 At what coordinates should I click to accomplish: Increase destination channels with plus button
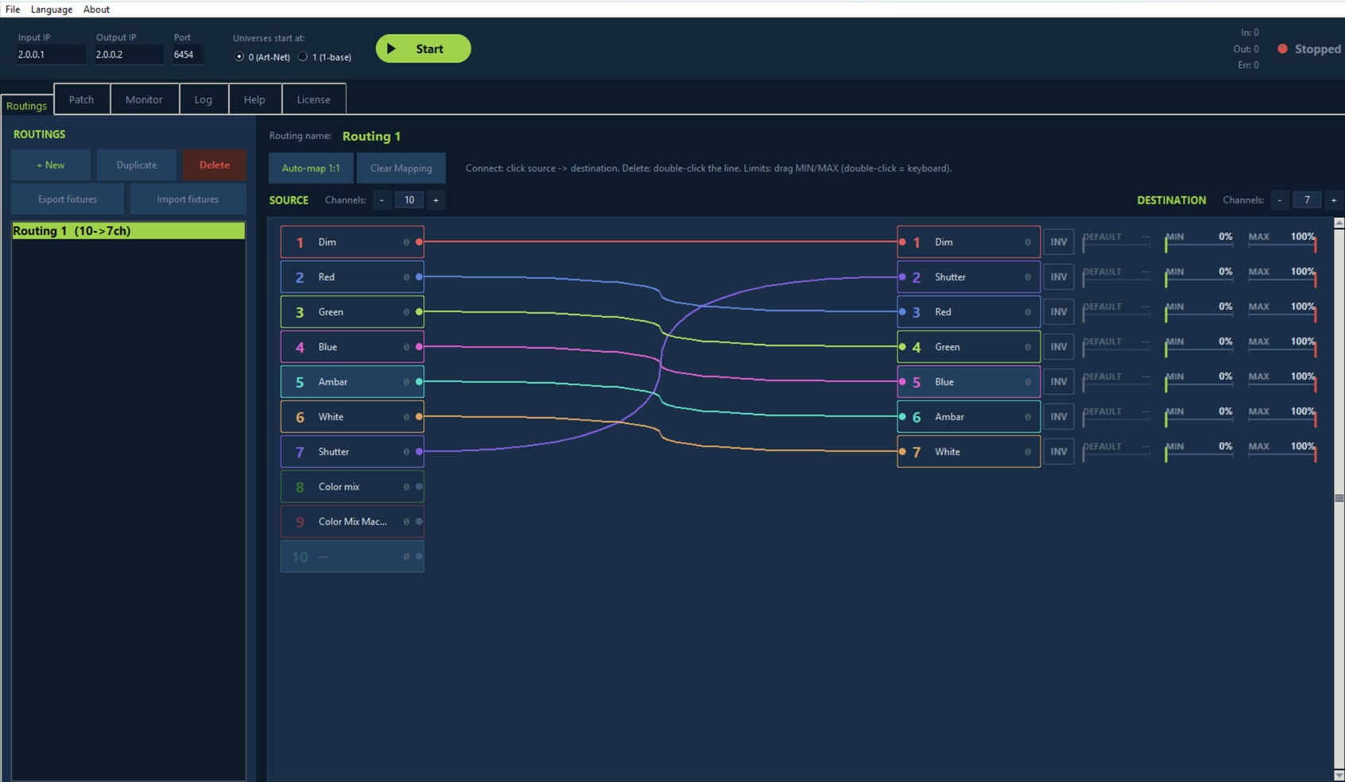[x=1333, y=200]
